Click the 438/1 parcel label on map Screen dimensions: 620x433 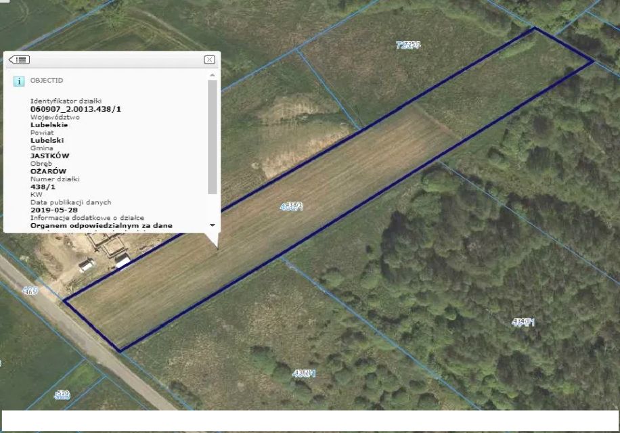tap(292, 206)
